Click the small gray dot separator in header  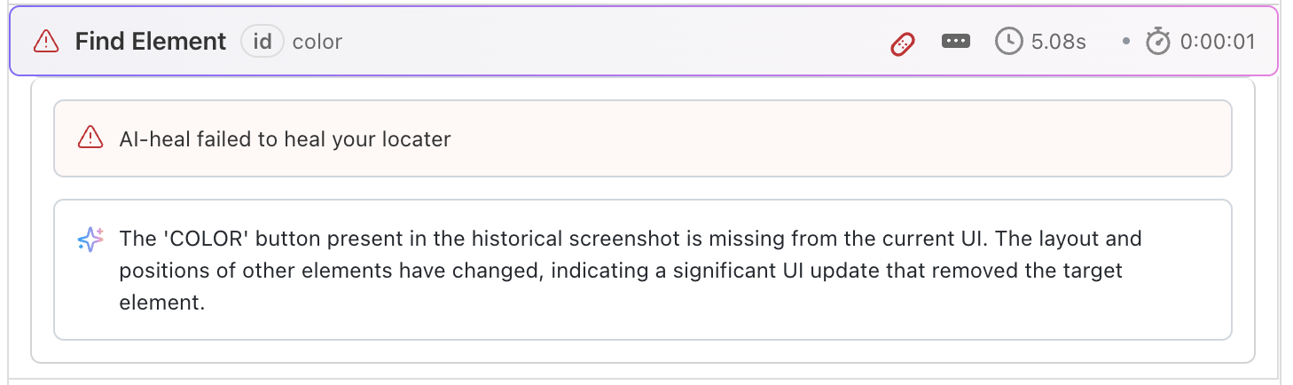click(x=1125, y=42)
